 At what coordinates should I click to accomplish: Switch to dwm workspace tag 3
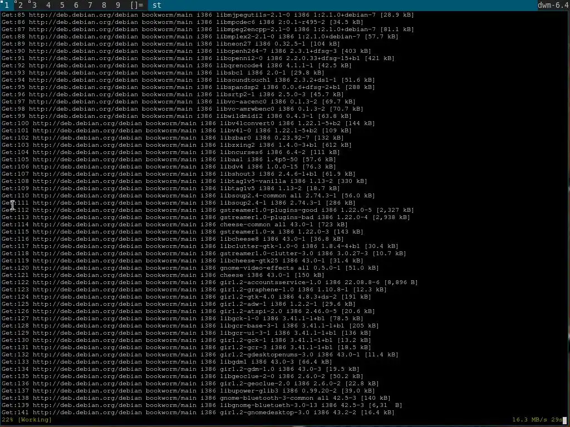coord(34,5)
